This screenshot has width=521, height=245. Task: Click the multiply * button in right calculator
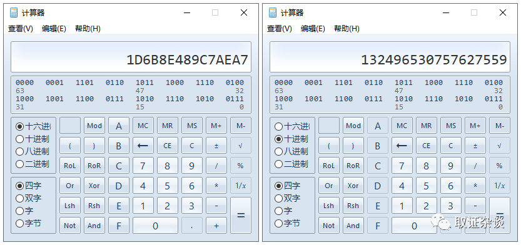point(475,186)
